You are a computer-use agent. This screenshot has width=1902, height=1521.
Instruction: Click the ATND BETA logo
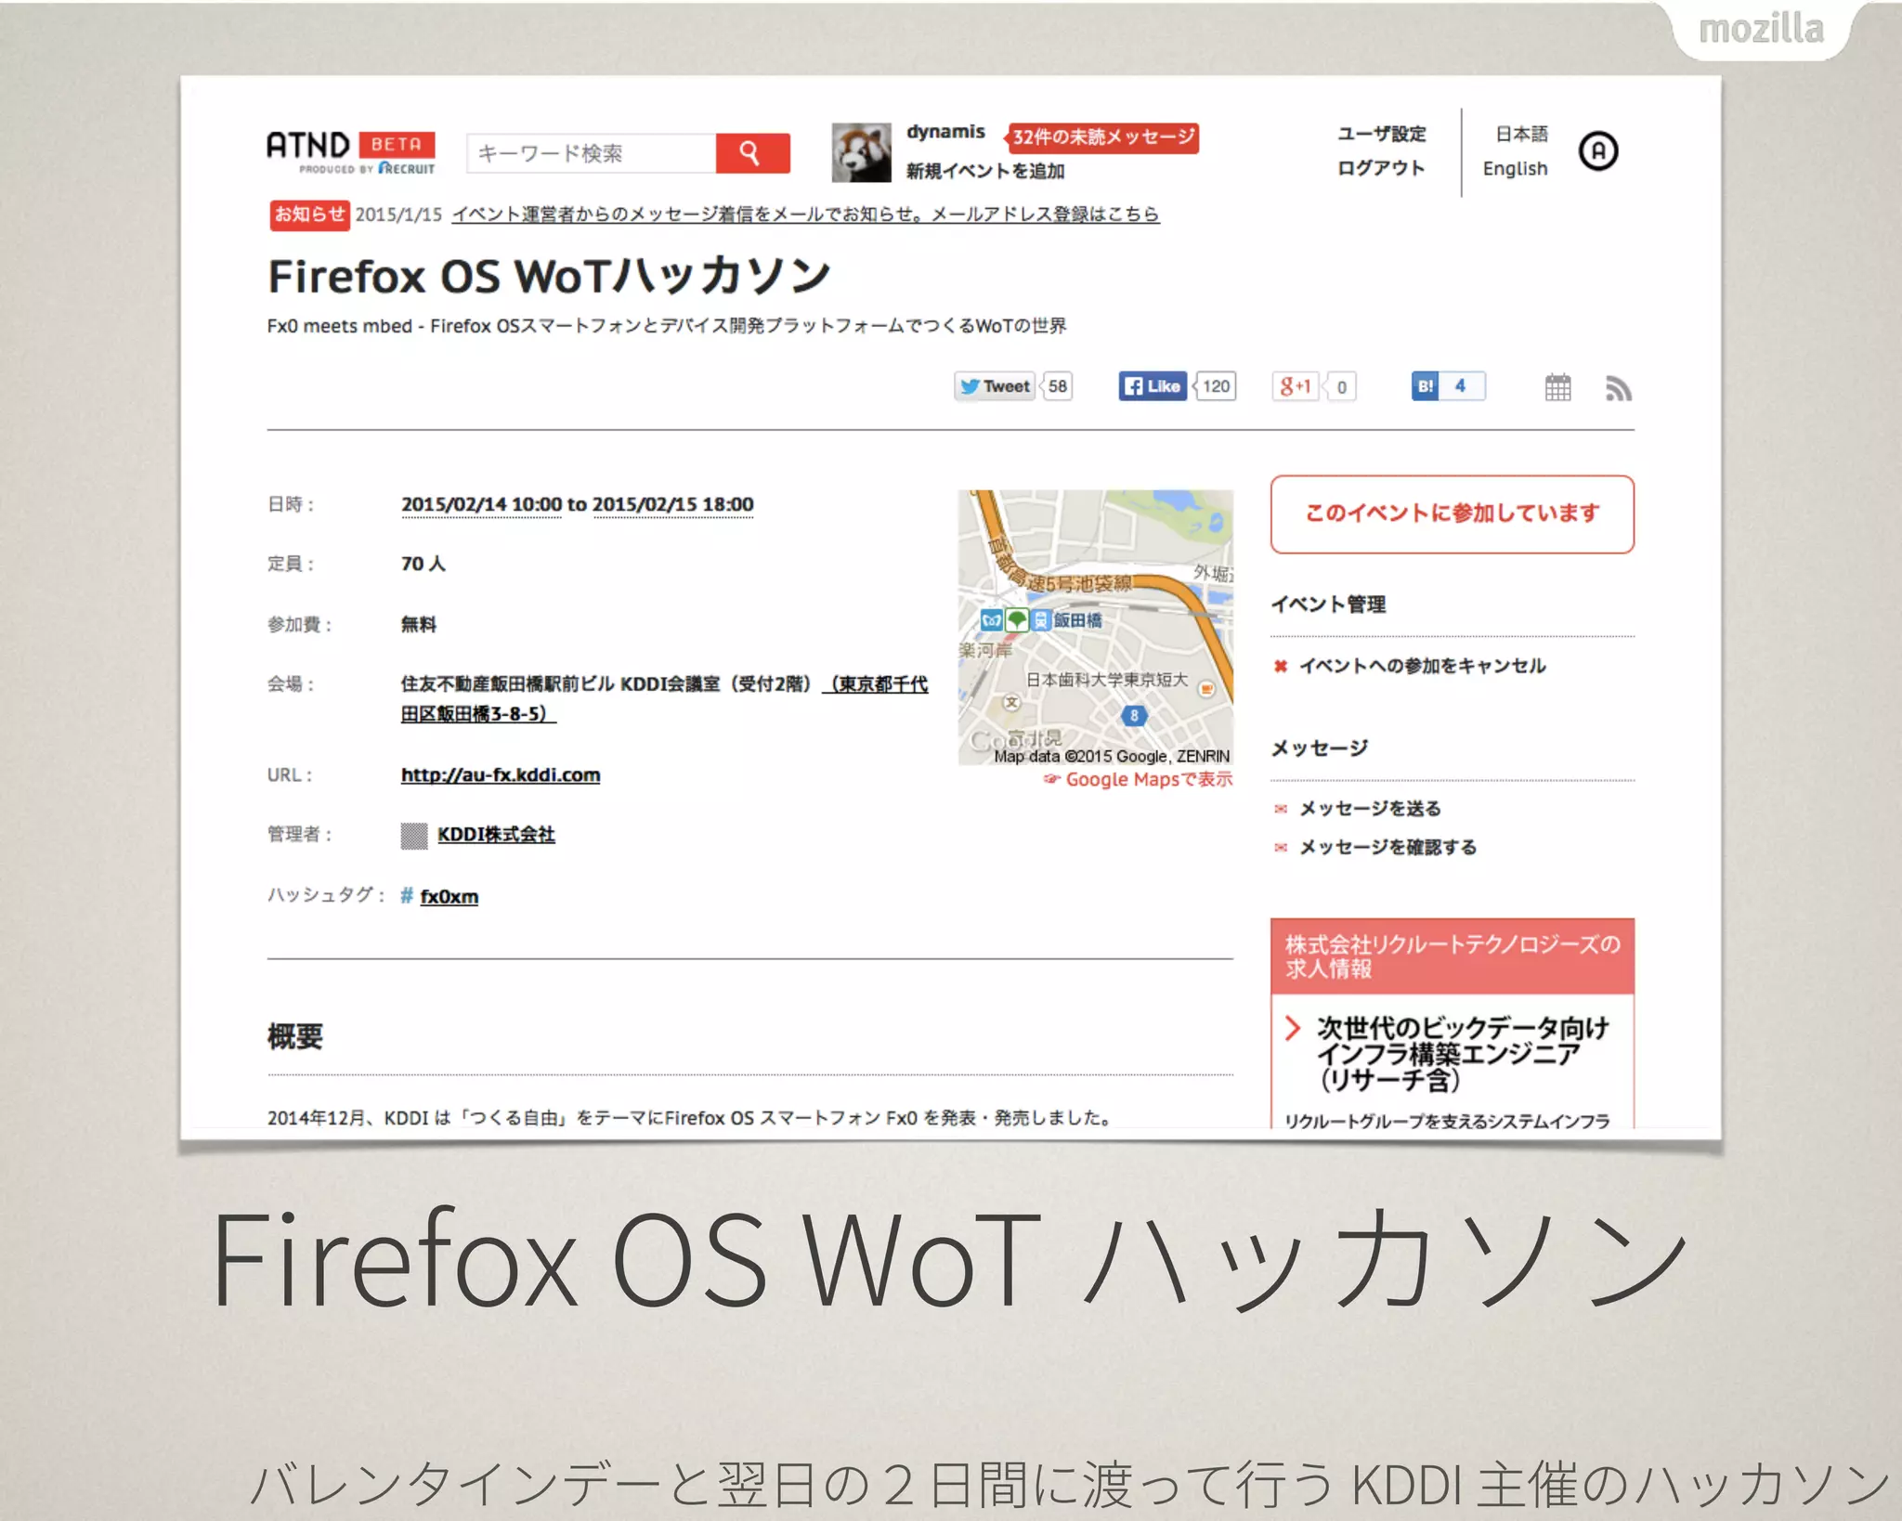coord(351,152)
